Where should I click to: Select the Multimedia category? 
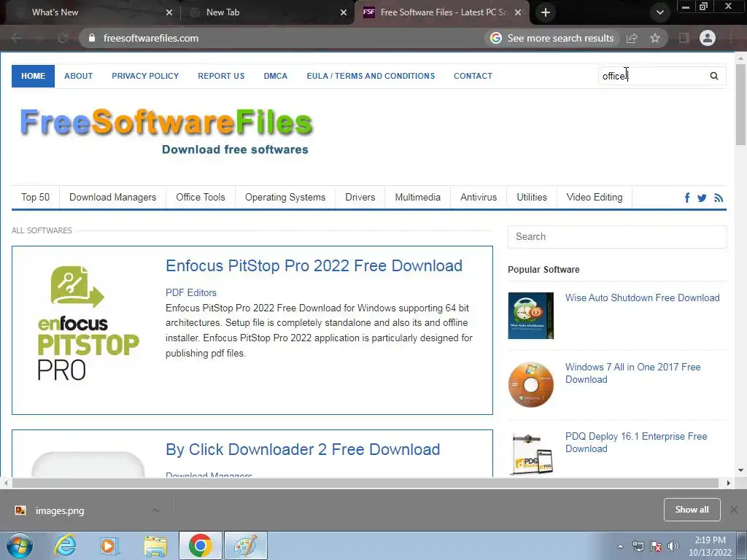click(x=418, y=197)
